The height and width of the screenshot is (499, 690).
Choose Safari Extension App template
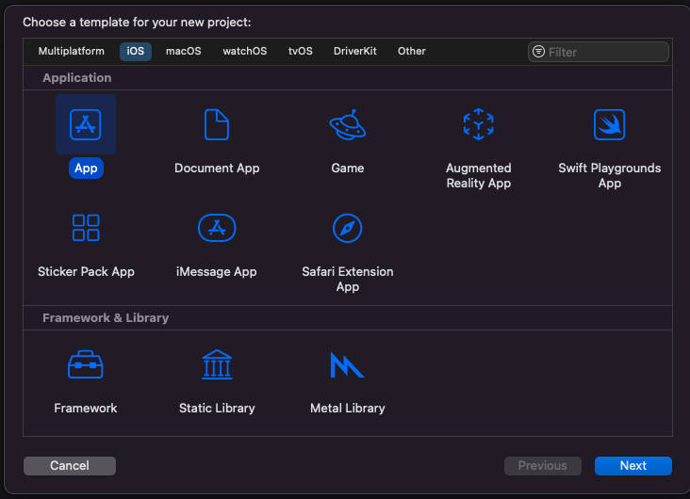pos(347,228)
